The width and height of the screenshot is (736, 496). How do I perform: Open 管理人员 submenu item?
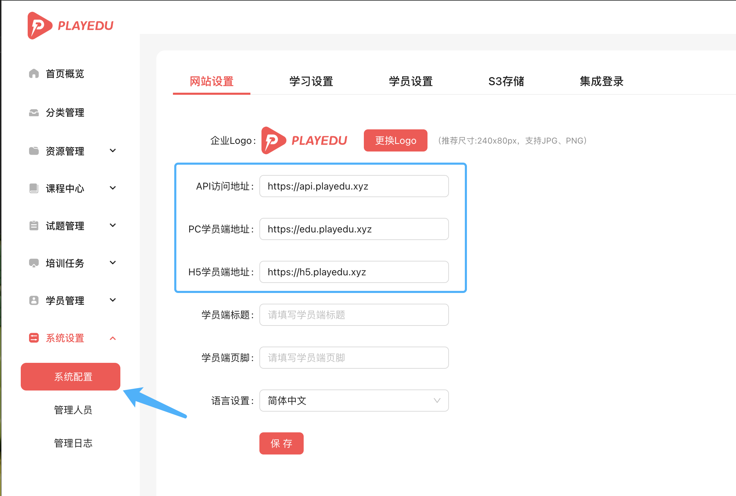[73, 410]
